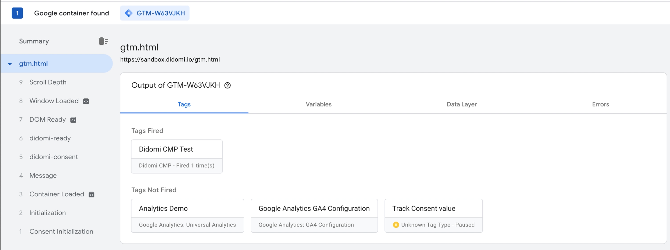Viewport: 670px width, 250px height.
Task: Select the gtm.html page entry
Action: tap(57, 64)
